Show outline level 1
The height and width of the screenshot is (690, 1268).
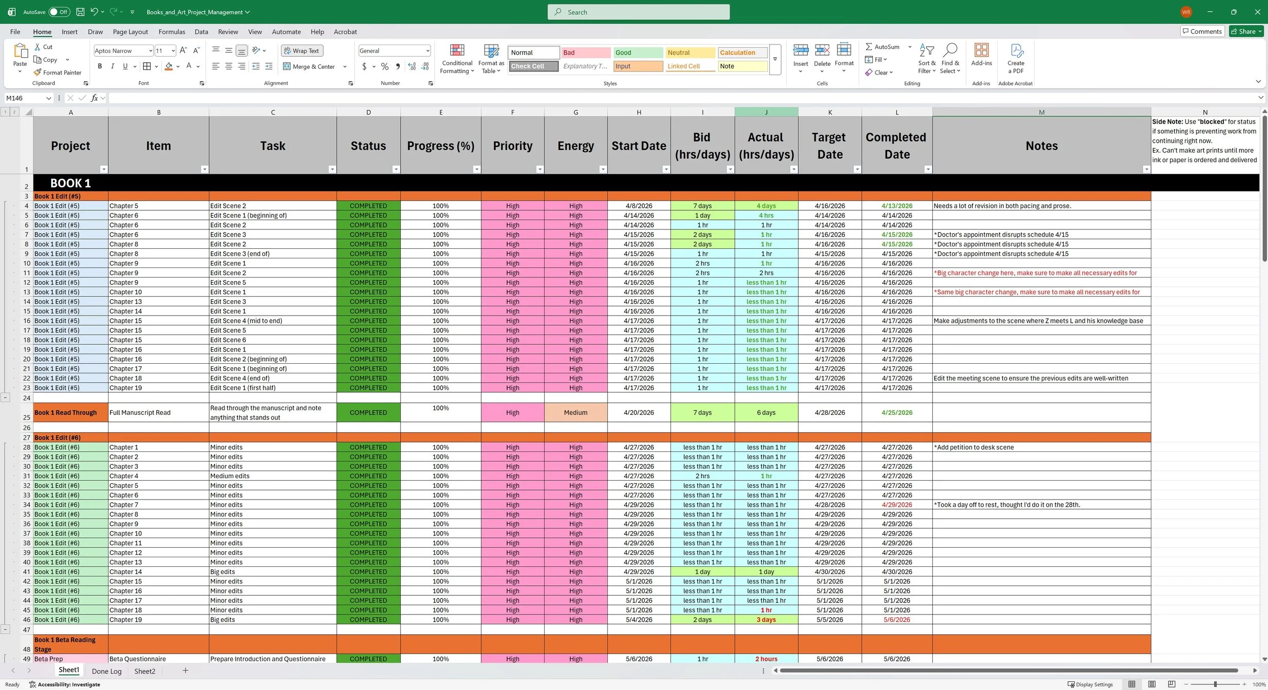click(x=5, y=112)
